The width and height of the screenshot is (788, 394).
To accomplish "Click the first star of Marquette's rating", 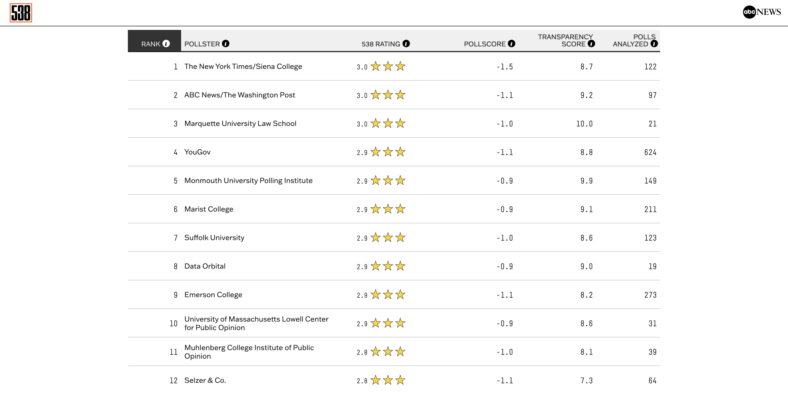I will coord(376,123).
